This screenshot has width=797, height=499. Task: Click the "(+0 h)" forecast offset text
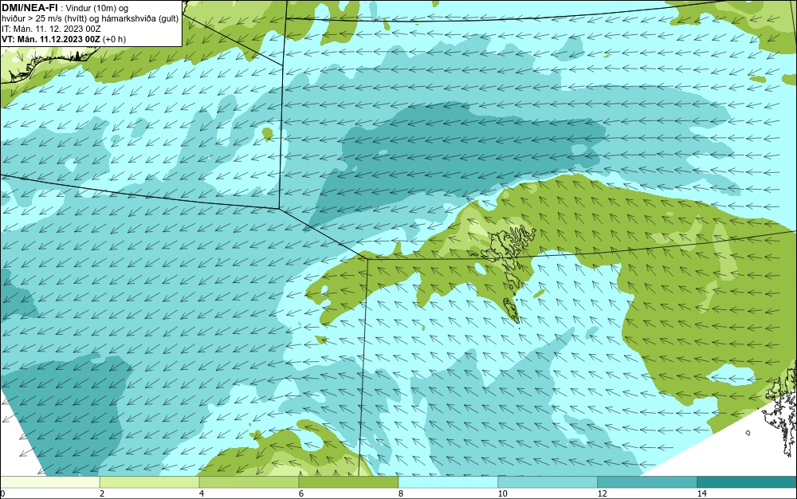click(x=114, y=39)
